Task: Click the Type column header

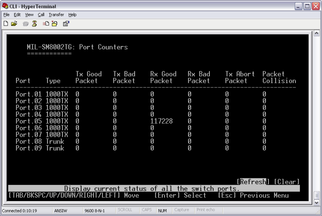Action: tap(53, 81)
